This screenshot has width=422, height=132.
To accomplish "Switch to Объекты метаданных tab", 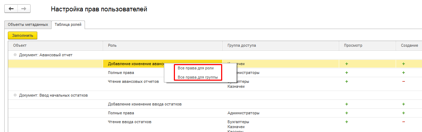I will (x=28, y=24).
